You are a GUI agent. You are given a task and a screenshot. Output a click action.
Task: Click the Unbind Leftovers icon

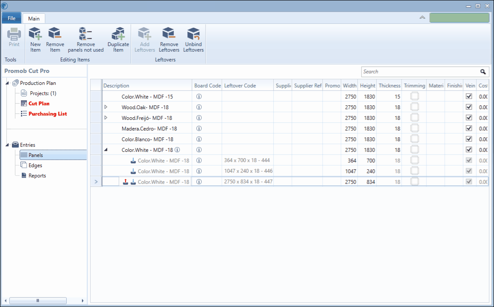pos(193,34)
